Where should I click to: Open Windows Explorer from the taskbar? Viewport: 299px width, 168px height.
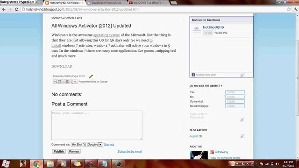50,164
